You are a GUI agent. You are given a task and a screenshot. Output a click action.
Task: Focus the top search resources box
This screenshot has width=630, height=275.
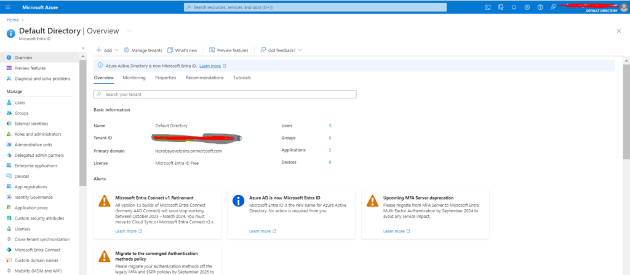click(x=315, y=7)
